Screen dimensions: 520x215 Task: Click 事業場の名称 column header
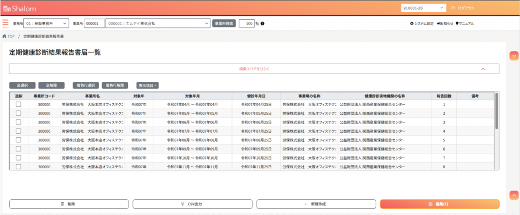309,96
